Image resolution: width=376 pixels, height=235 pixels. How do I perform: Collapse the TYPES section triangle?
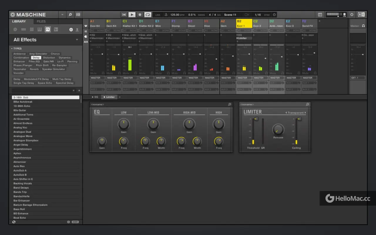[12, 48]
